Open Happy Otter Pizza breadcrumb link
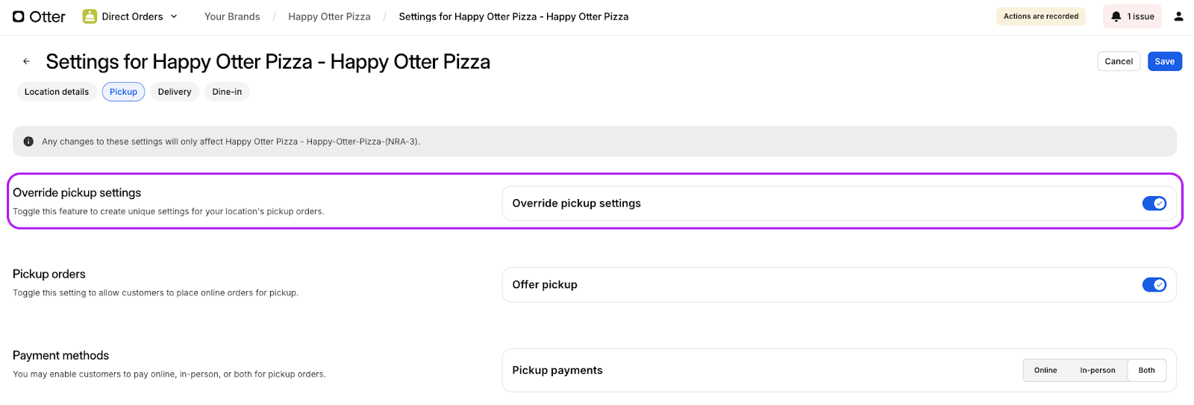 329,16
